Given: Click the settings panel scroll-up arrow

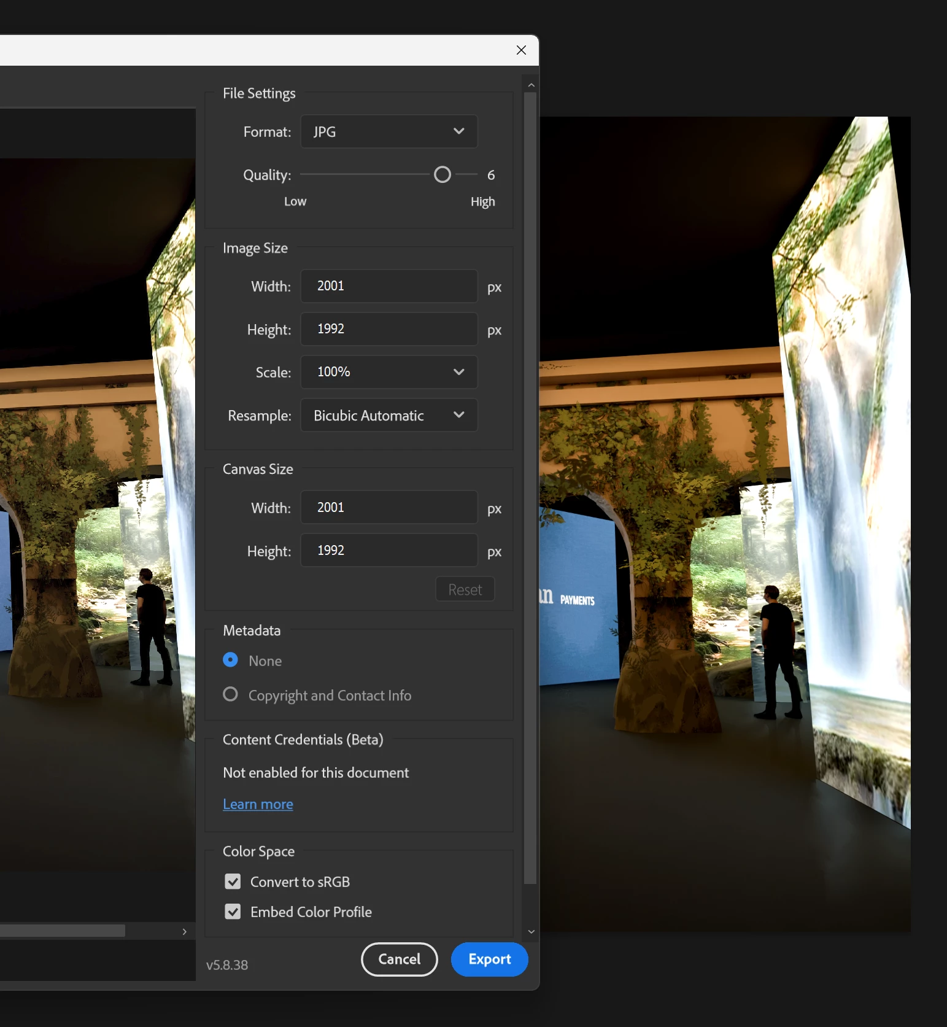Looking at the screenshot, I should click(531, 85).
